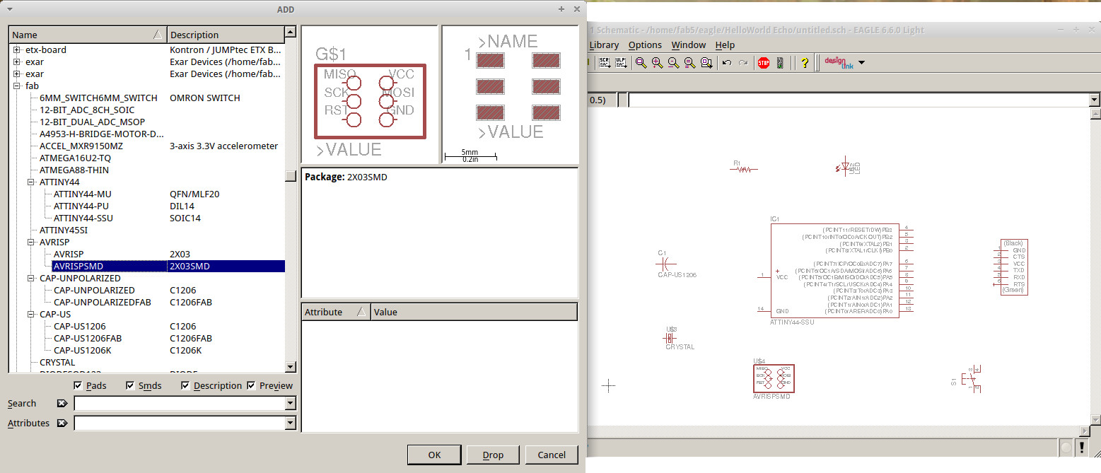Click the Cancel button
Screen dimensions: 1101x473
coord(552,455)
